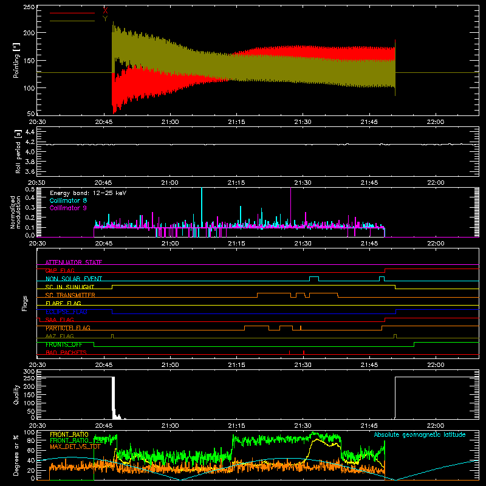Viewport: 486px width, 486px height.
Task: Click the 300 tick on Quality axis
Action: (x=29, y=372)
